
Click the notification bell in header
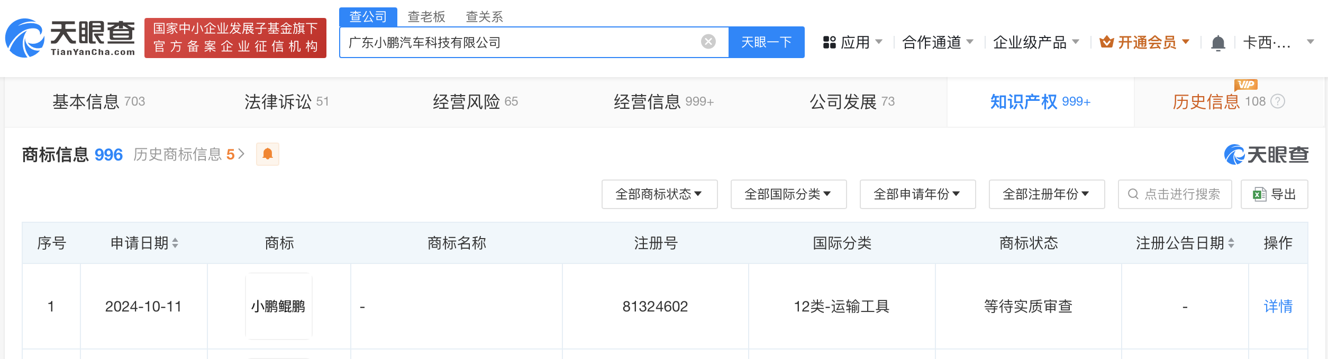pos(1218,43)
